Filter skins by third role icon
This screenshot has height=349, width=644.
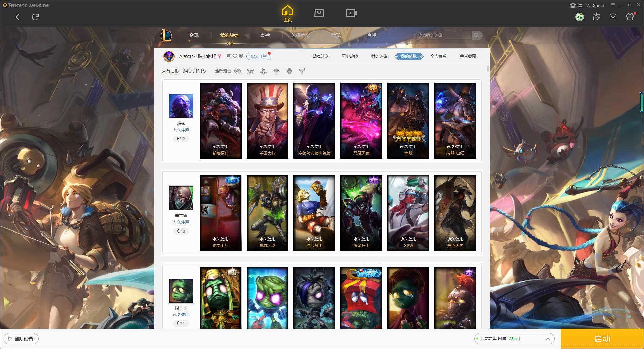tap(263, 71)
